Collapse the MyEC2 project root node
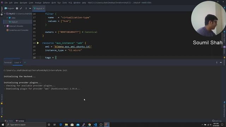Viewport: 226px width, 127px height. 5,14
